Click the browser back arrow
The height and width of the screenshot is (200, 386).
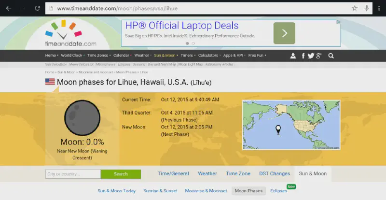pyautogui.click(x=8, y=8)
